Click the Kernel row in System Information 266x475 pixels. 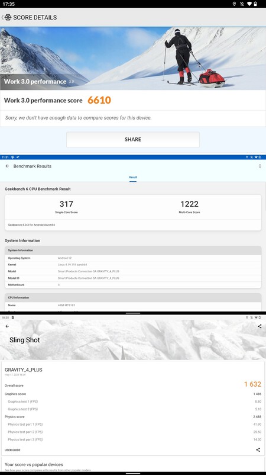click(133, 265)
